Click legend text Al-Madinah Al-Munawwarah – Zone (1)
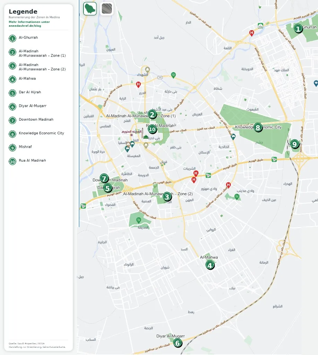Viewport: 318px width, 355px height. tap(42, 53)
